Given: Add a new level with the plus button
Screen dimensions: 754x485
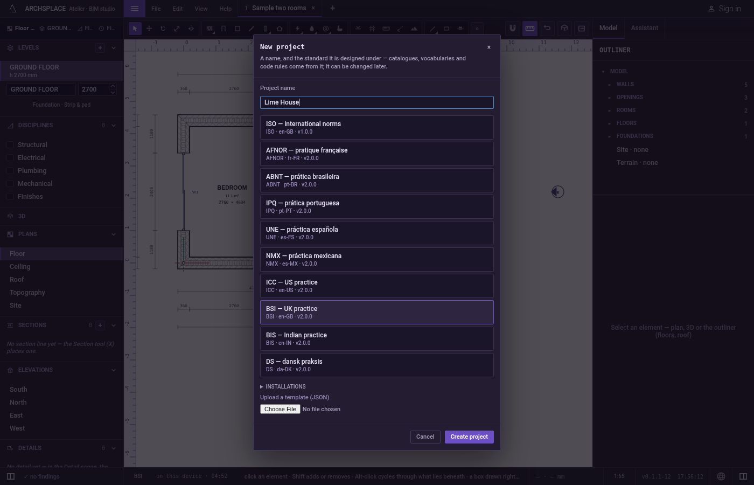Looking at the screenshot, I should (x=100, y=47).
